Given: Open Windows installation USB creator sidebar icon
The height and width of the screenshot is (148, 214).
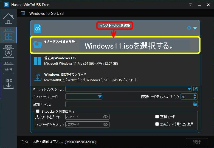Looking at the screenshot, I should (x=9, y=52).
